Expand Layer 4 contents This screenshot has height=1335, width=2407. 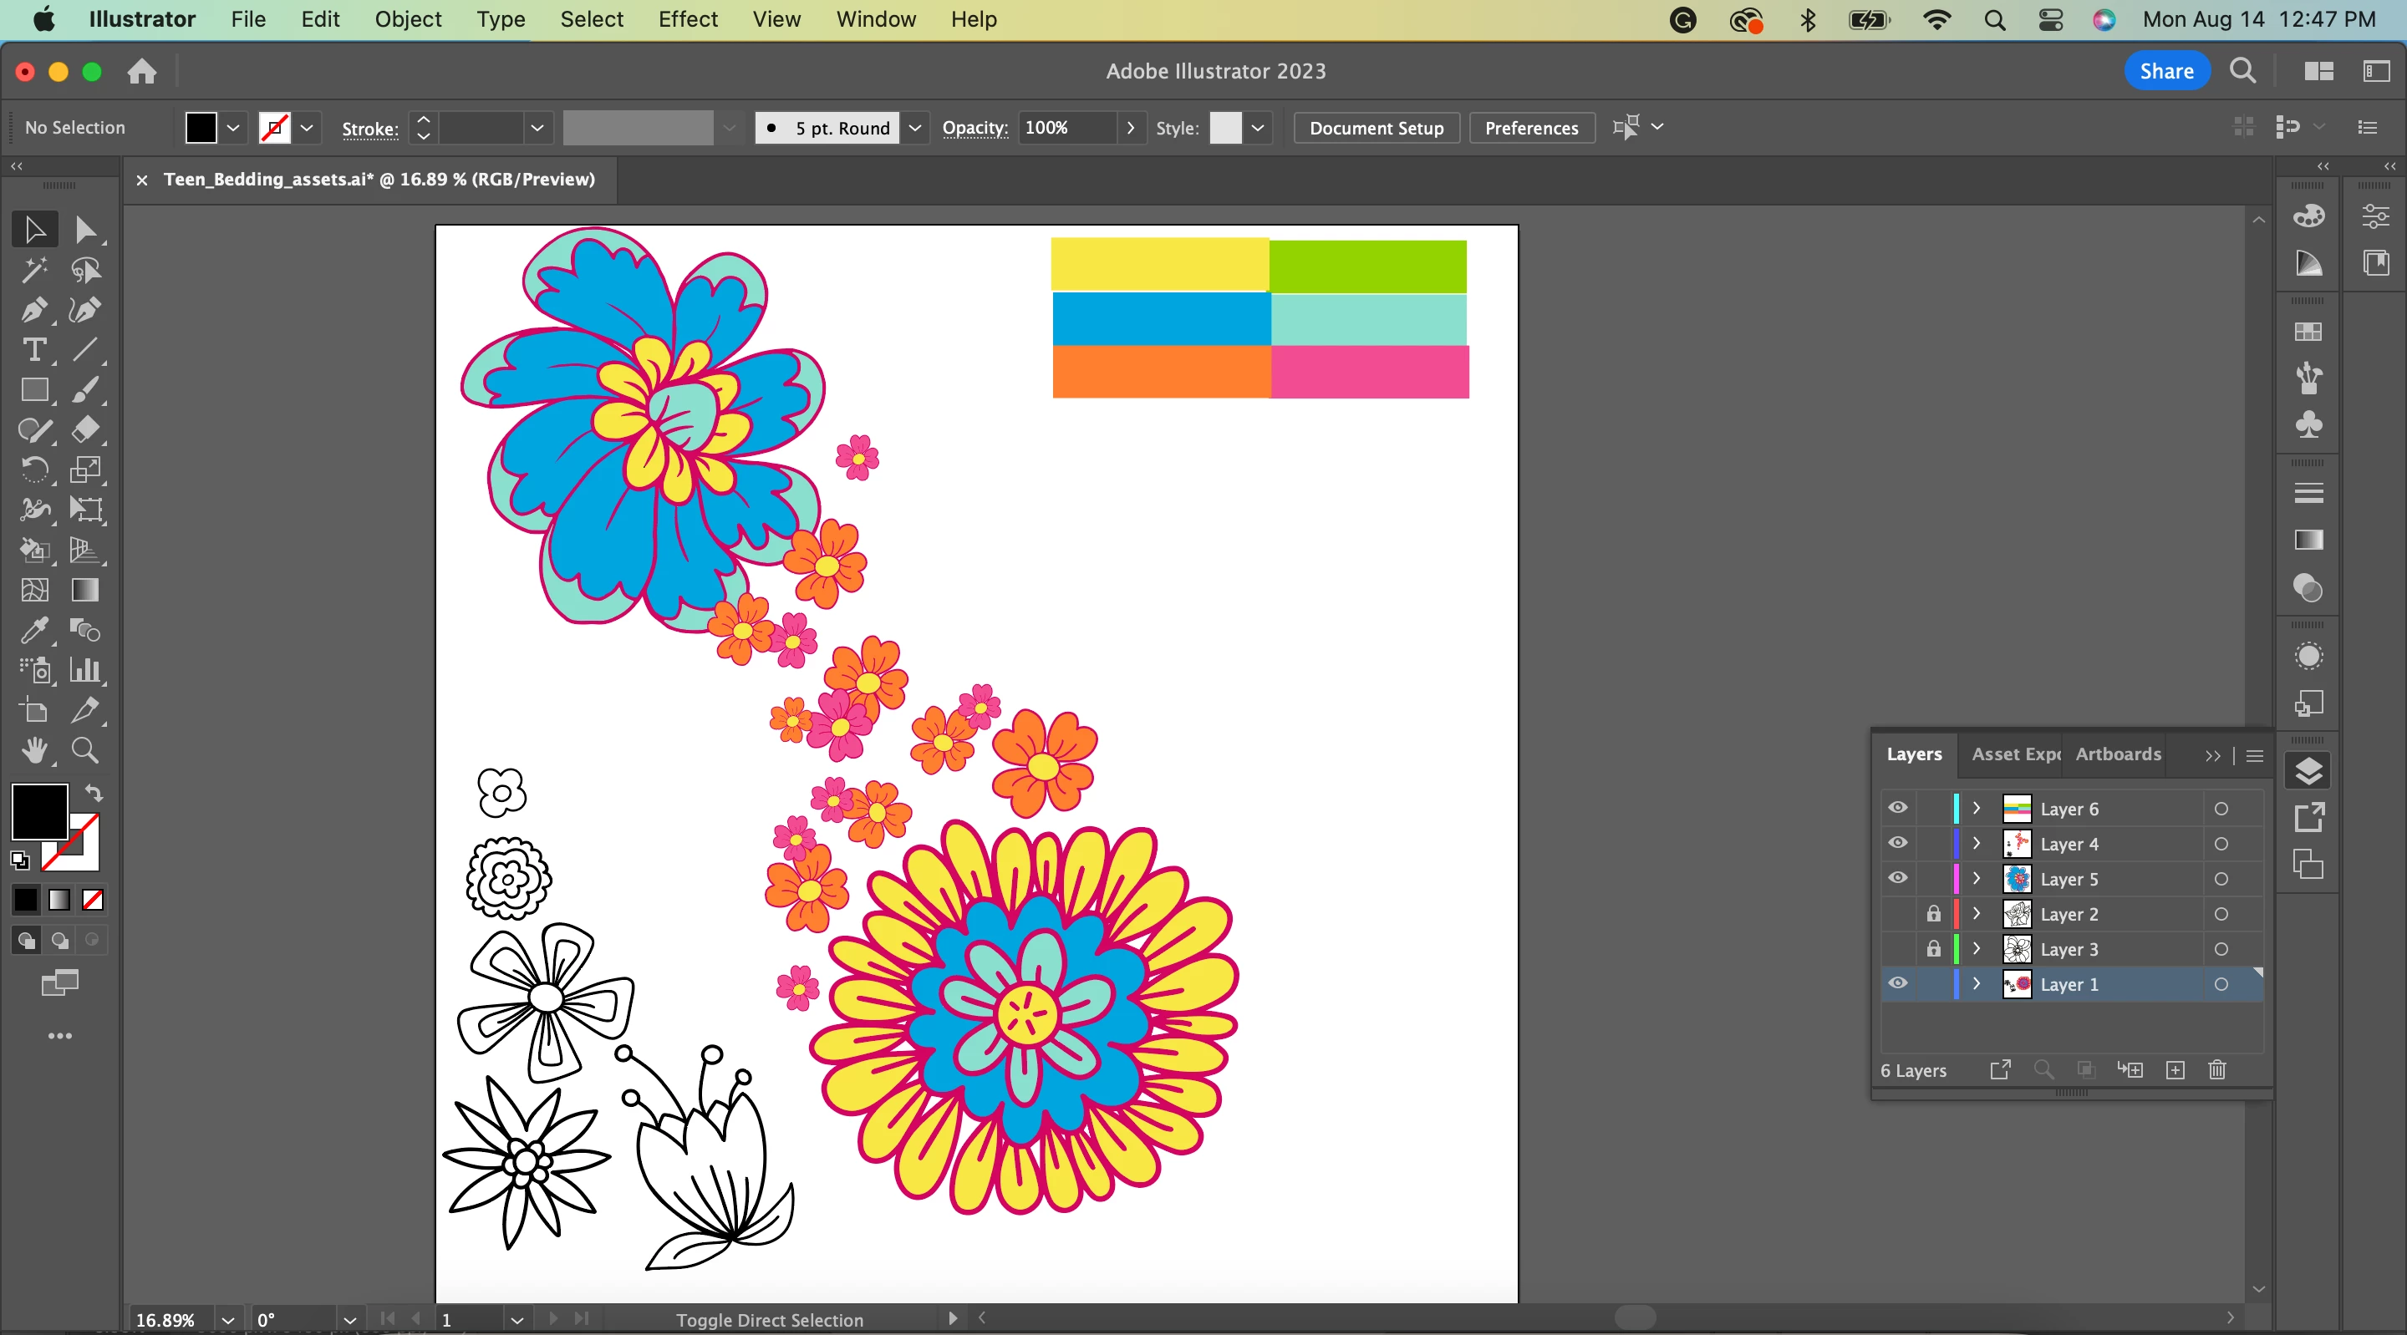(x=1977, y=844)
